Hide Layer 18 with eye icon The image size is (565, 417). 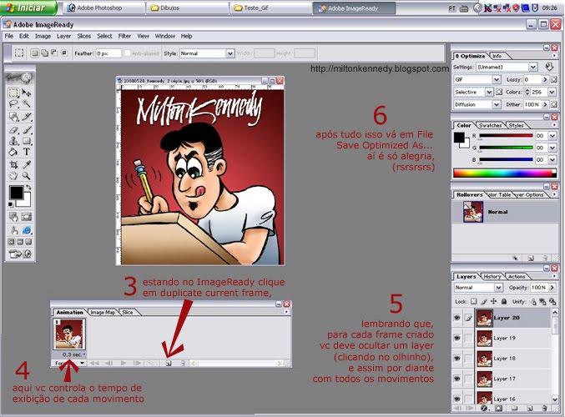457,359
